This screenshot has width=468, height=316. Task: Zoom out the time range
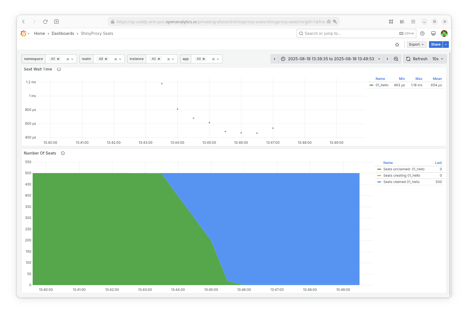coord(396,59)
